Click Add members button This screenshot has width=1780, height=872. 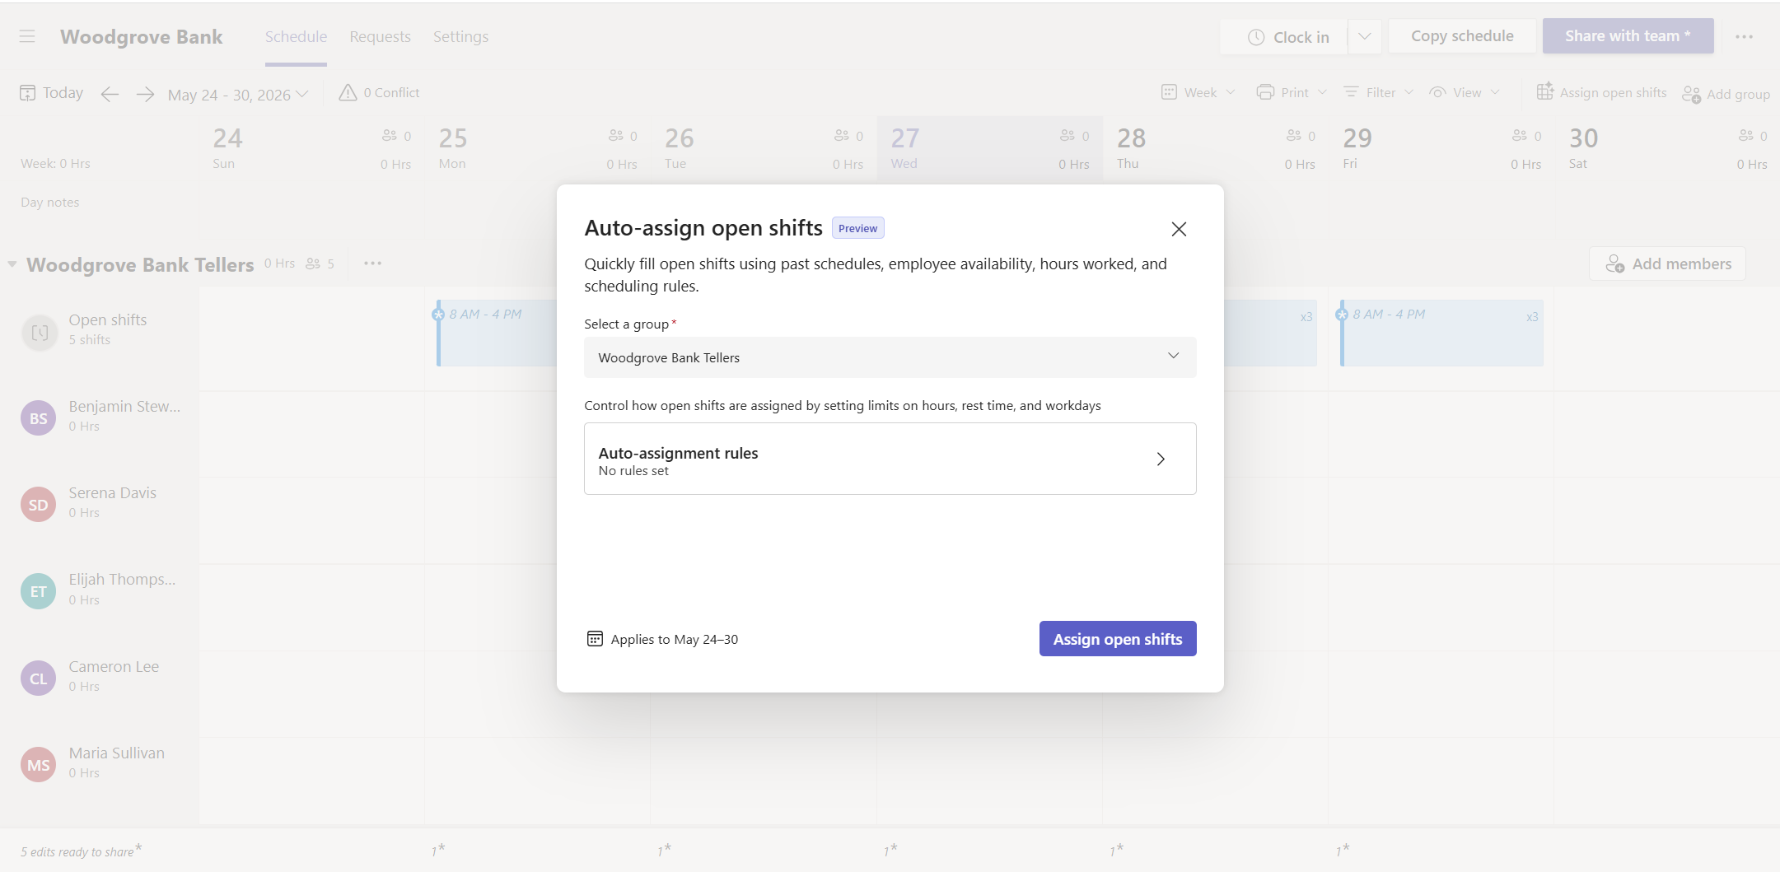[1667, 263]
